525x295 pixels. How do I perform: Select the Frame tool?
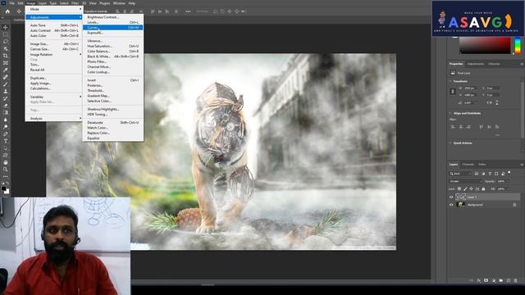coord(6,62)
